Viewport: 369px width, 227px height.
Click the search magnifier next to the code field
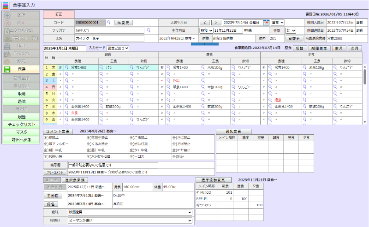click(109, 22)
